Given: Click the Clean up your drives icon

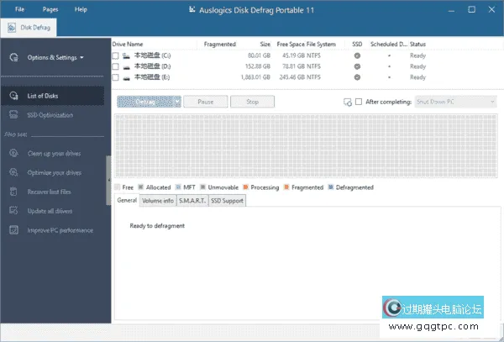Looking at the screenshot, I should [13, 154].
